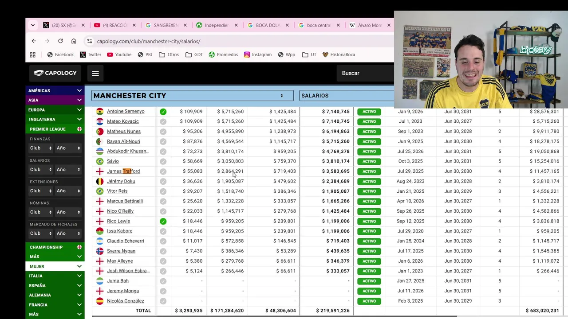Open Club dropdown under Salarios sidebar section

(40, 170)
